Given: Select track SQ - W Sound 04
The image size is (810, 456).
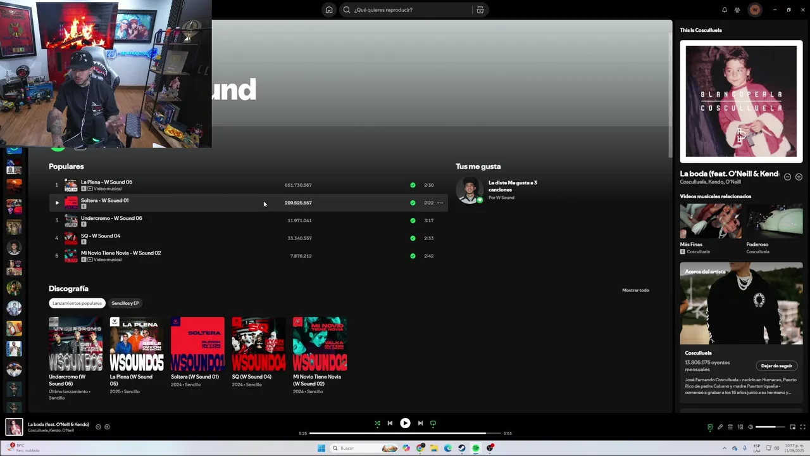Looking at the screenshot, I should [x=100, y=236].
